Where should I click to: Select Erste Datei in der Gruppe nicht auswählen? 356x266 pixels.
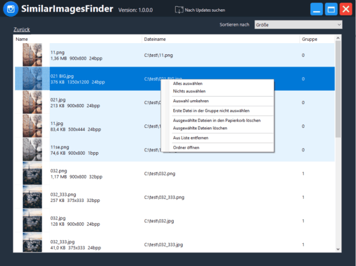(211, 111)
